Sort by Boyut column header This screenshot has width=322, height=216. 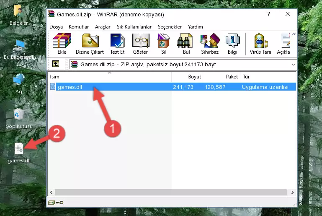pos(187,77)
